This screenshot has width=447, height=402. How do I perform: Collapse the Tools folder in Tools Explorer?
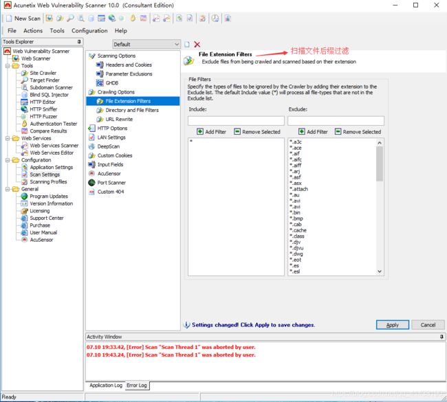pyautogui.click(x=8, y=66)
